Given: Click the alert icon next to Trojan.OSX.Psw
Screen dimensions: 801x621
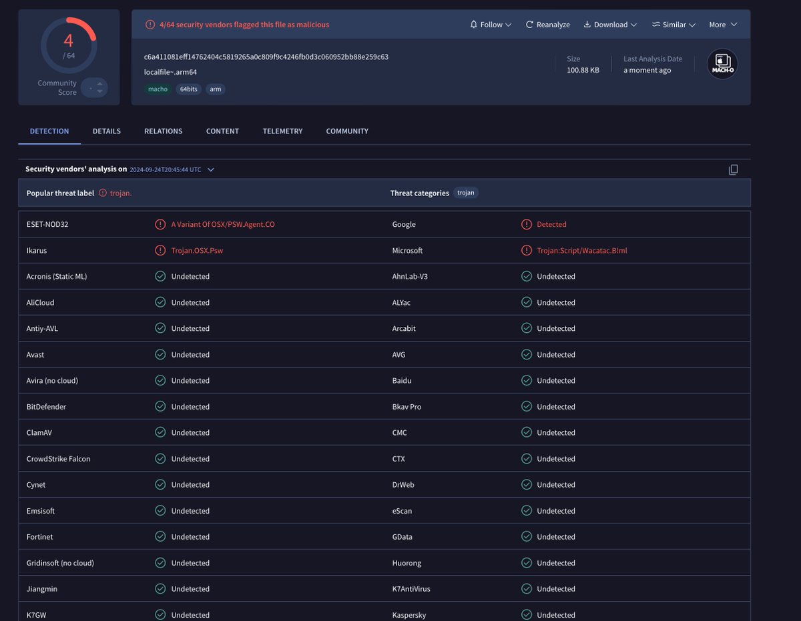Looking at the screenshot, I should (160, 250).
